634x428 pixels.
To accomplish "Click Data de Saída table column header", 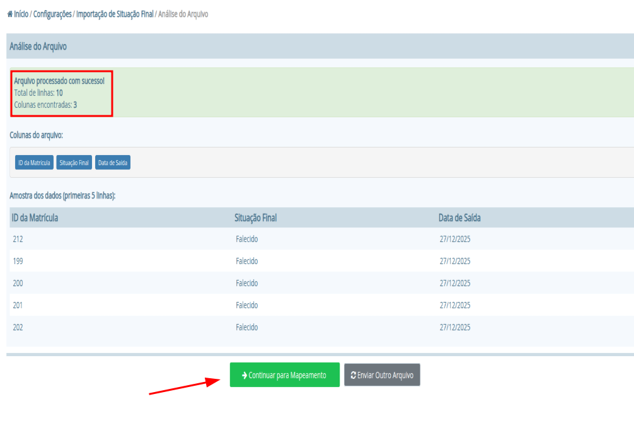I will [x=460, y=217].
